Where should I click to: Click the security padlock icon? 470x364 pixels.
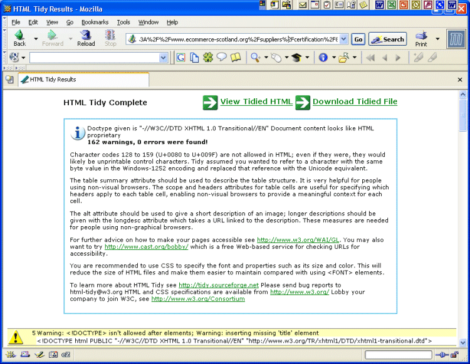[x=455, y=355]
